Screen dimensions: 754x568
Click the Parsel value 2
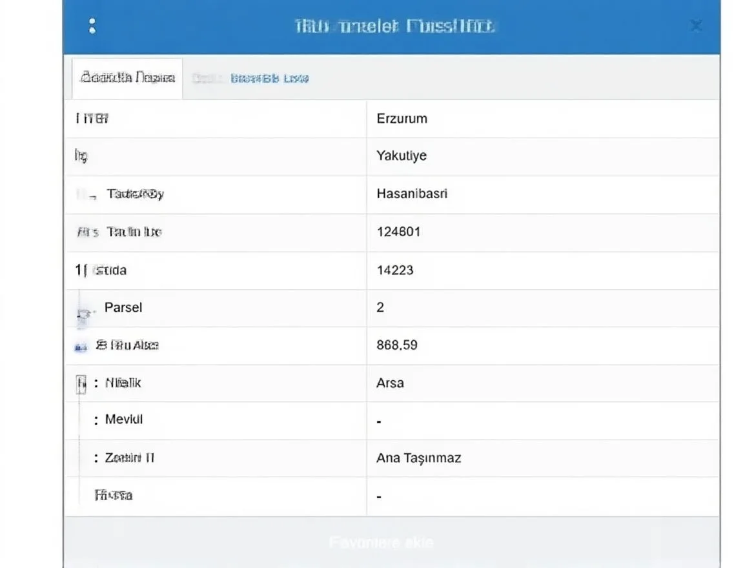click(x=380, y=308)
